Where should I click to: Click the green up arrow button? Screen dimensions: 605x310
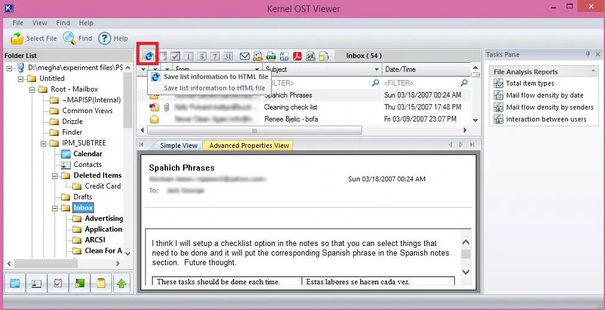click(122, 284)
